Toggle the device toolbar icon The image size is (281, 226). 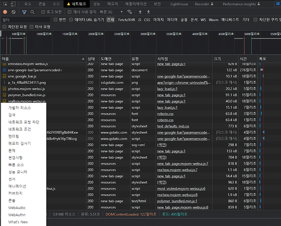pos(13,4)
